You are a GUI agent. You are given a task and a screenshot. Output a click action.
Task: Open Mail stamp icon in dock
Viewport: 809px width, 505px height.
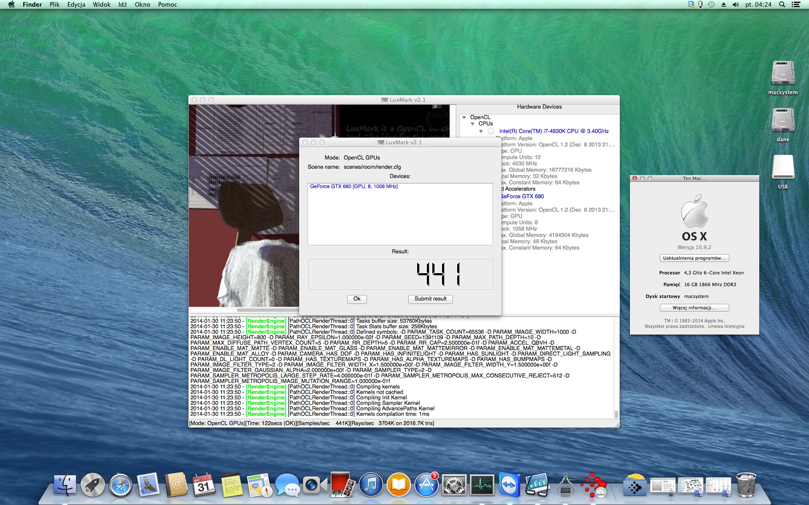click(x=148, y=485)
